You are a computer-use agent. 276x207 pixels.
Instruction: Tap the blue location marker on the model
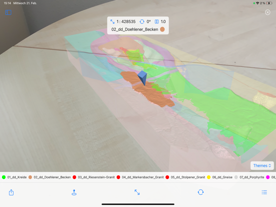pyautogui.click(x=142, y=78)
